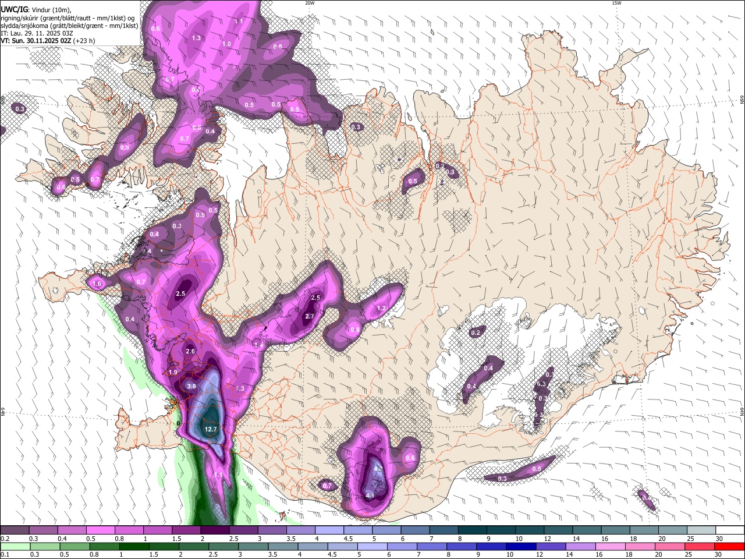The height and width of the screenshot is (559, 745).
Task: Click the snow-legend swatch between 12 and 14
Action: coord(557,530)
